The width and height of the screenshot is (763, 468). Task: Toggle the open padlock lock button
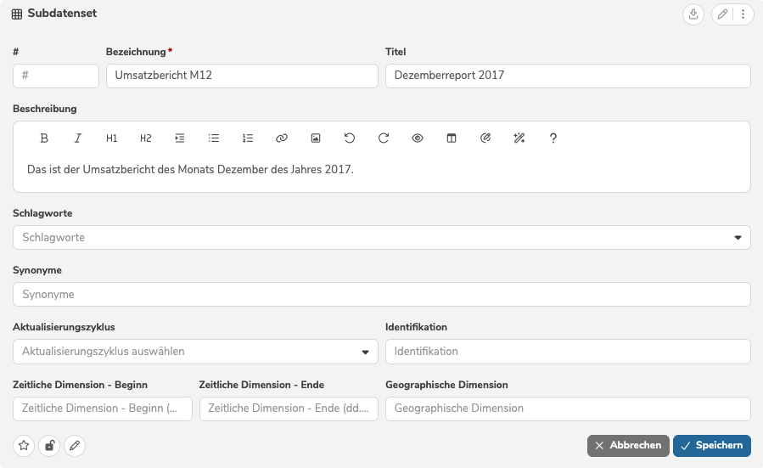(49, 445)
